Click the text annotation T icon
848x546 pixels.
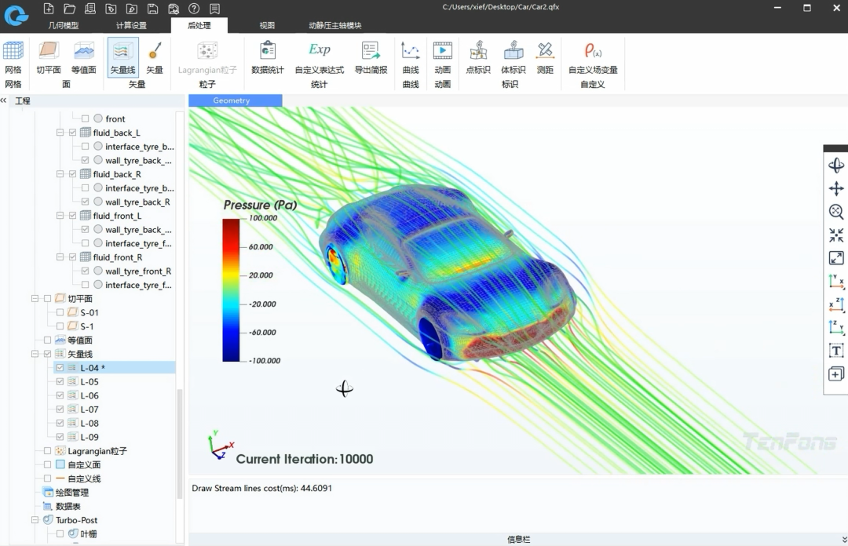coord(836,351)
